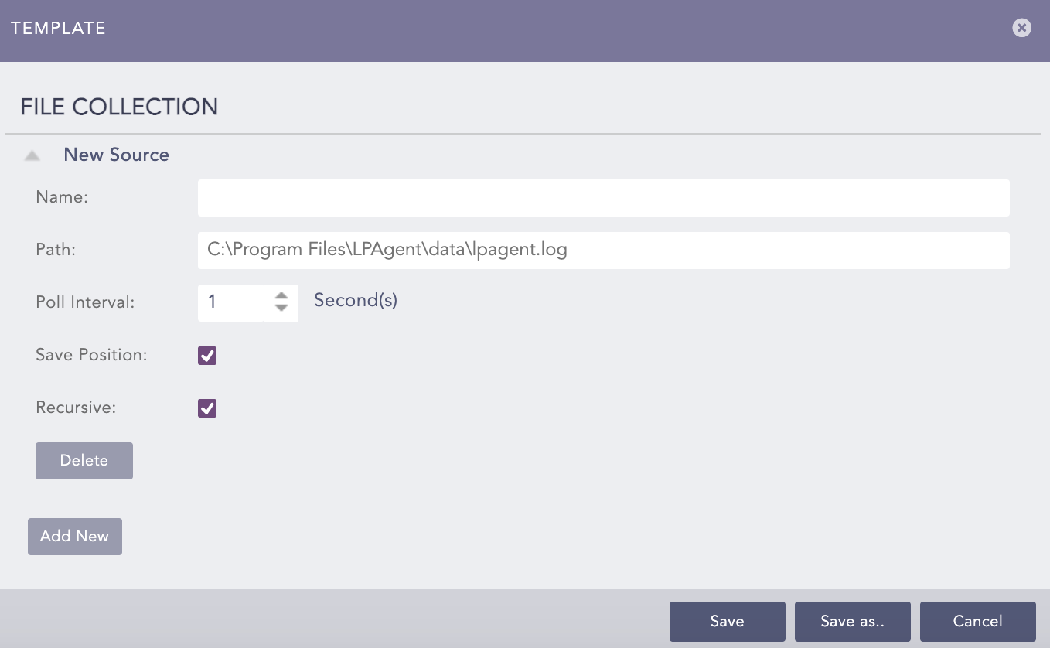The image size is (1050, 648).
Task: Click the TEMPLATE title bar text
Action: (59, 29)
